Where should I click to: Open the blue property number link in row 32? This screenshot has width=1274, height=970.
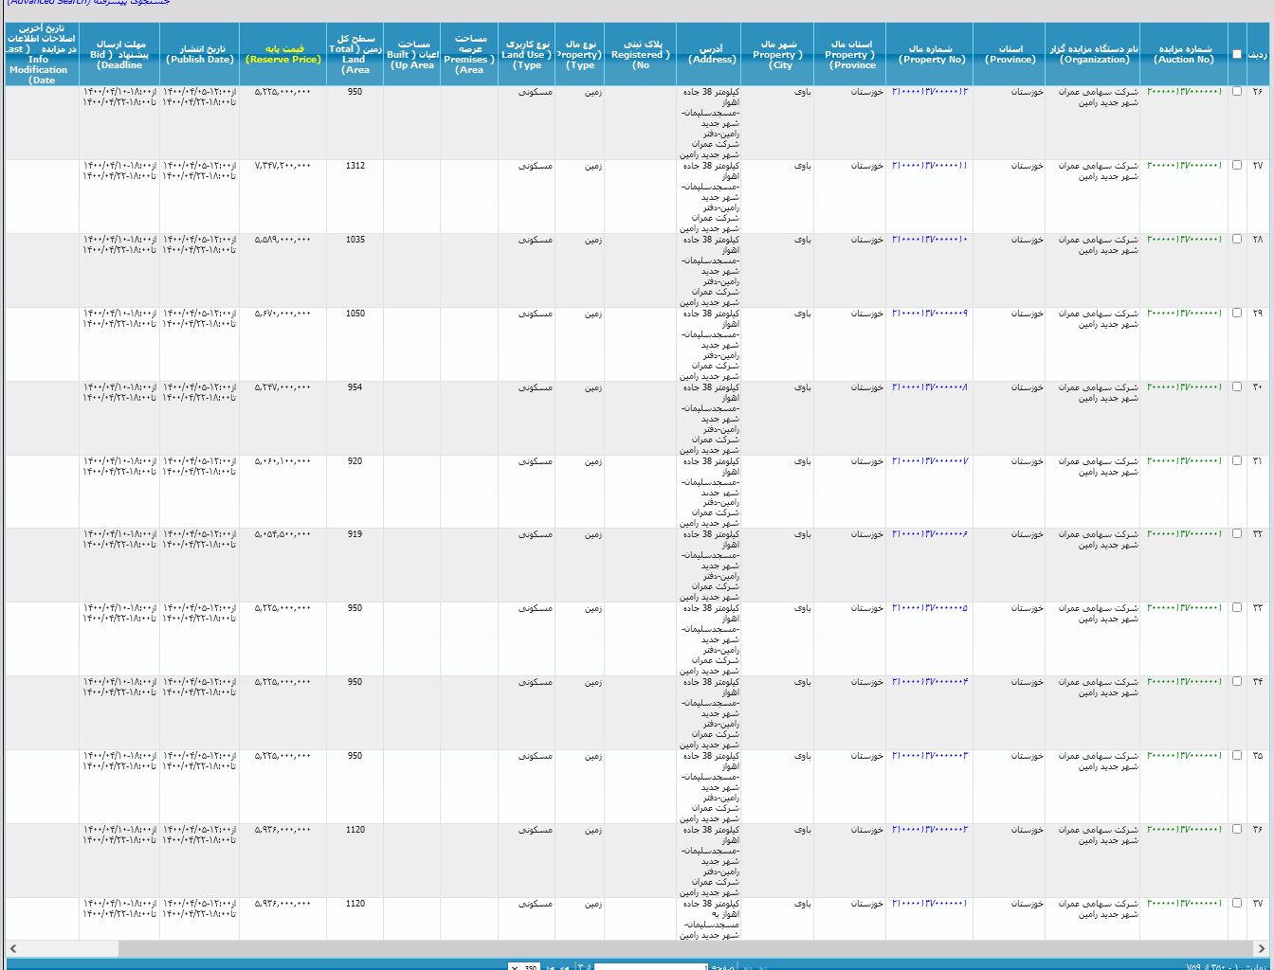click(x=930, y=534)
